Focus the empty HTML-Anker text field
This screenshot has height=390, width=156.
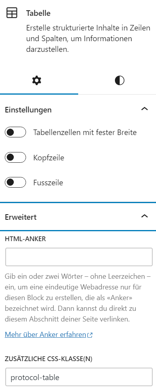[79, 257]
